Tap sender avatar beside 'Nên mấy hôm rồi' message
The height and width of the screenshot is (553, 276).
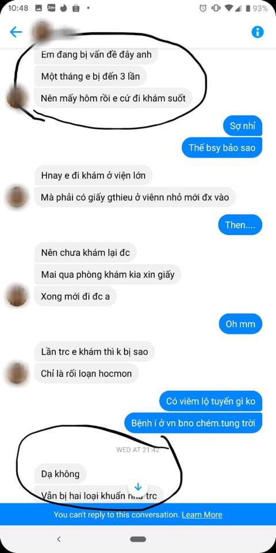click(17, 98)
